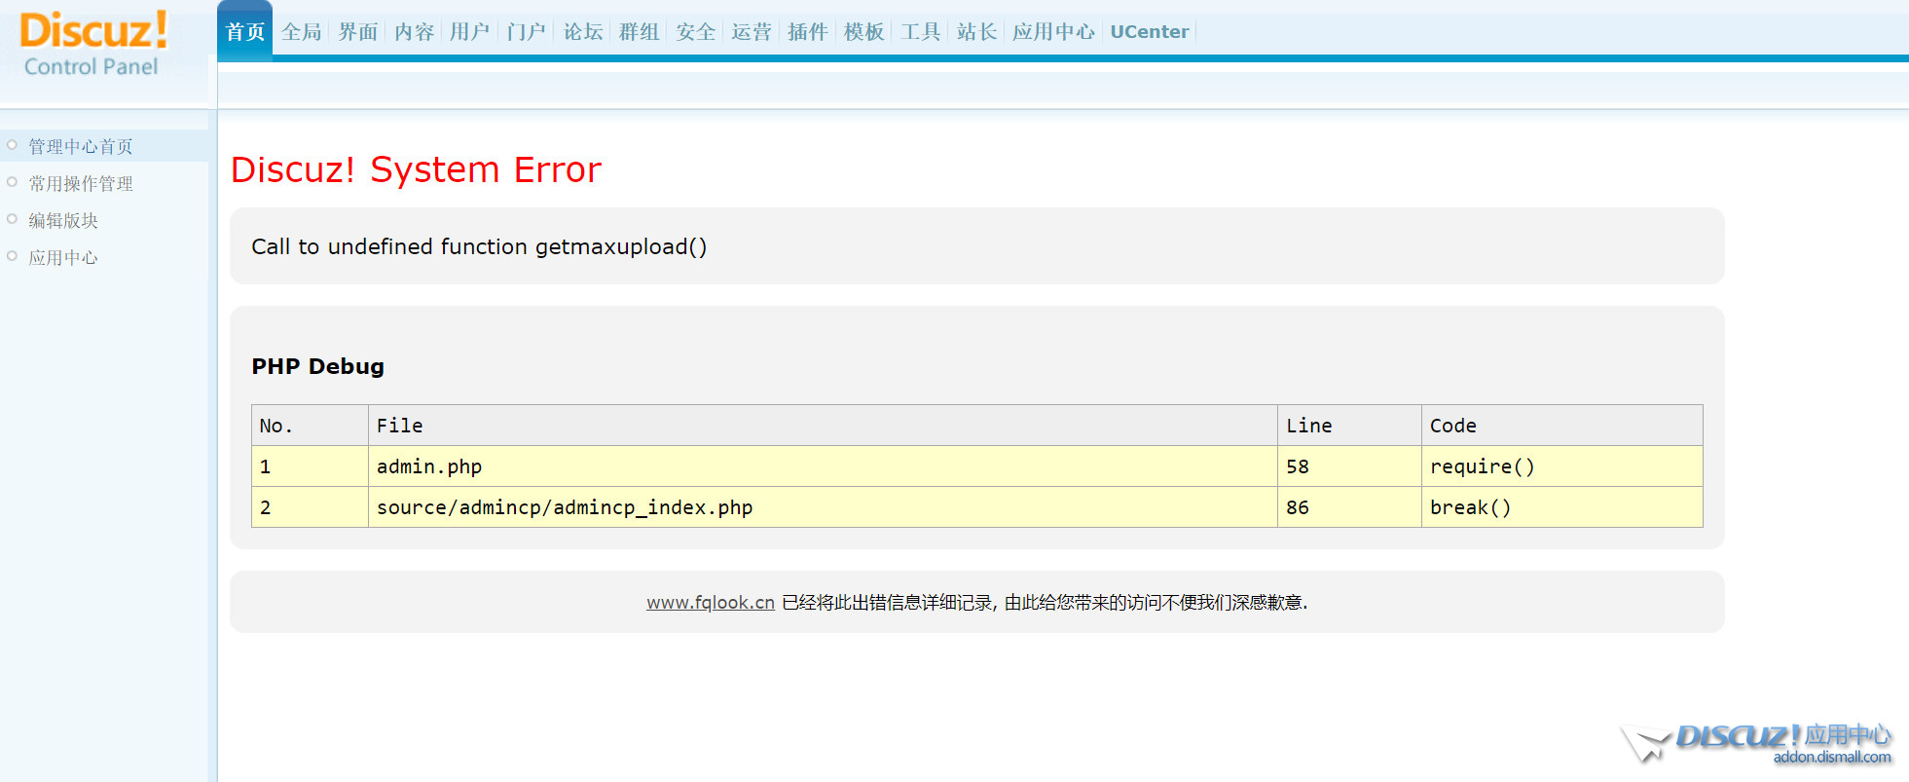Click the break() code cell
1909x782 pixels.
[1562, 507]
